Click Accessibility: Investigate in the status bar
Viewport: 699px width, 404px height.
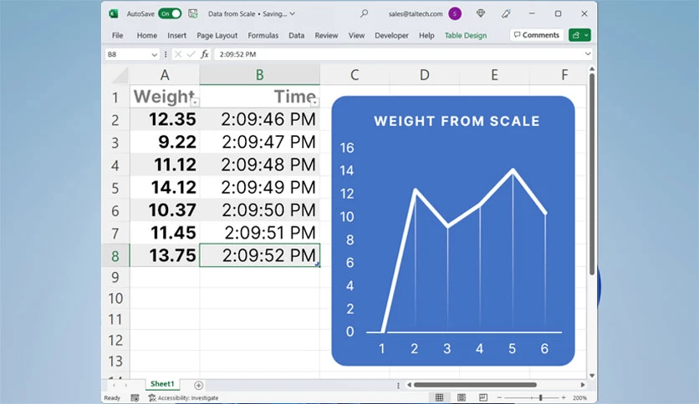(x=183, y=398)
